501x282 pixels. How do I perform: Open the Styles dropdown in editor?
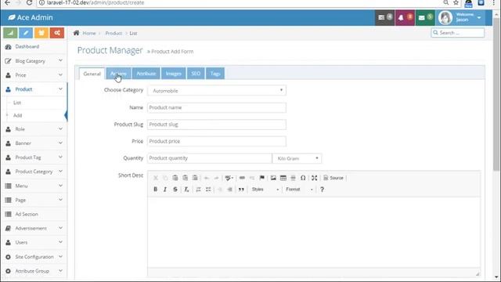[x=265, y=190]
